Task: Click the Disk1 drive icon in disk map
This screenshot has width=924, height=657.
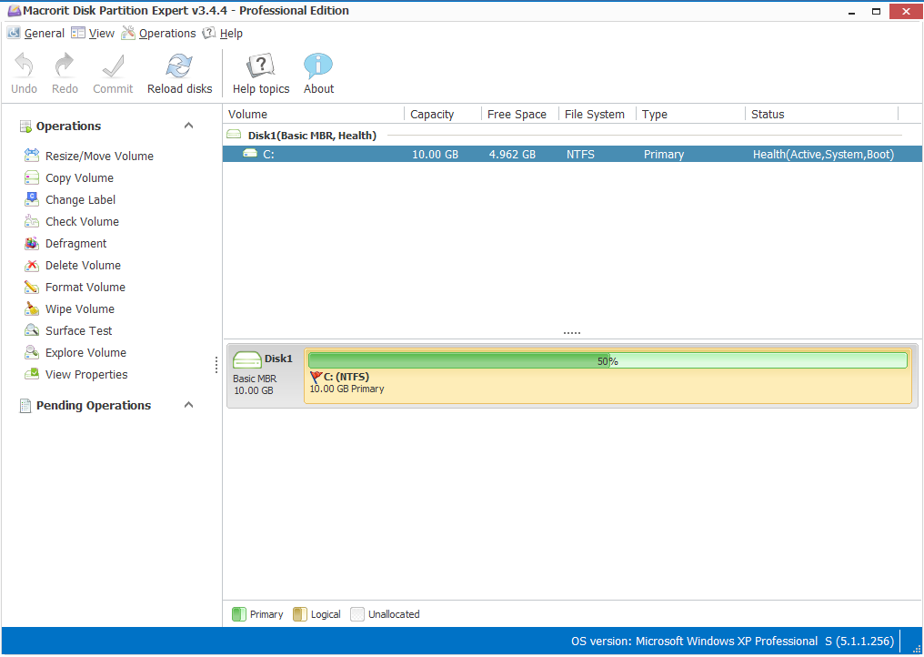Action: tap(246, 359)
